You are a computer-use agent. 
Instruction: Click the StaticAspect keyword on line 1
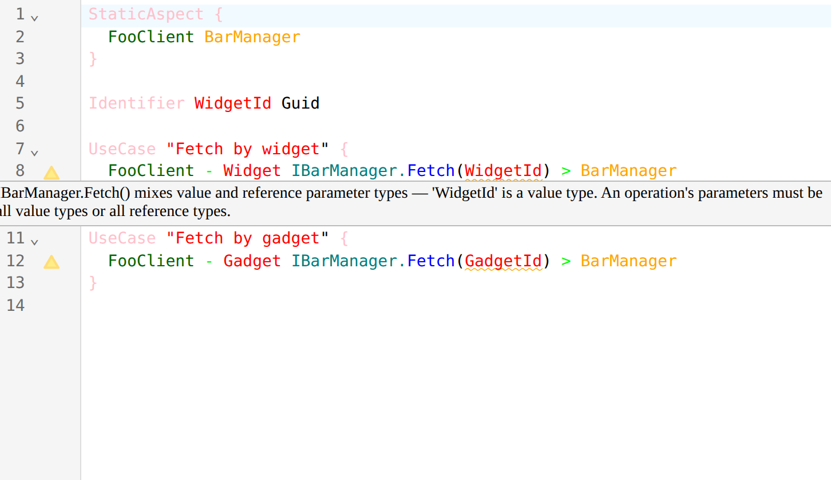(x=146, y=14)
